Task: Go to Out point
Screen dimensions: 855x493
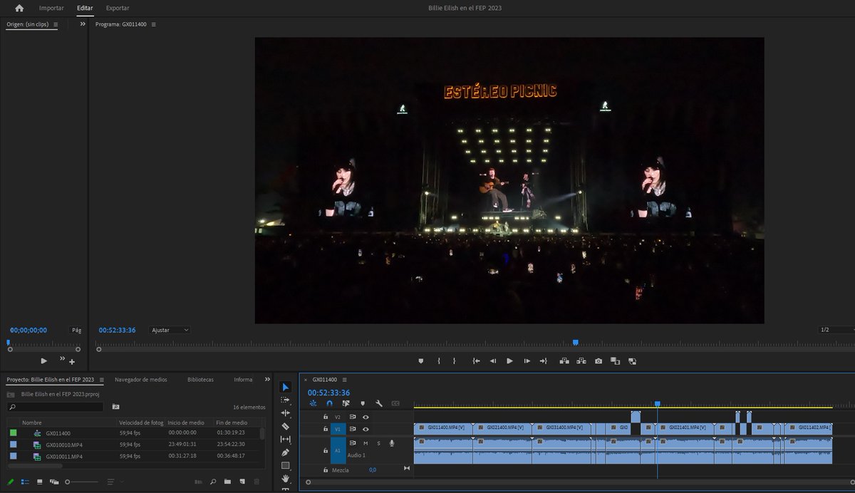Action: tap(544, 361)
